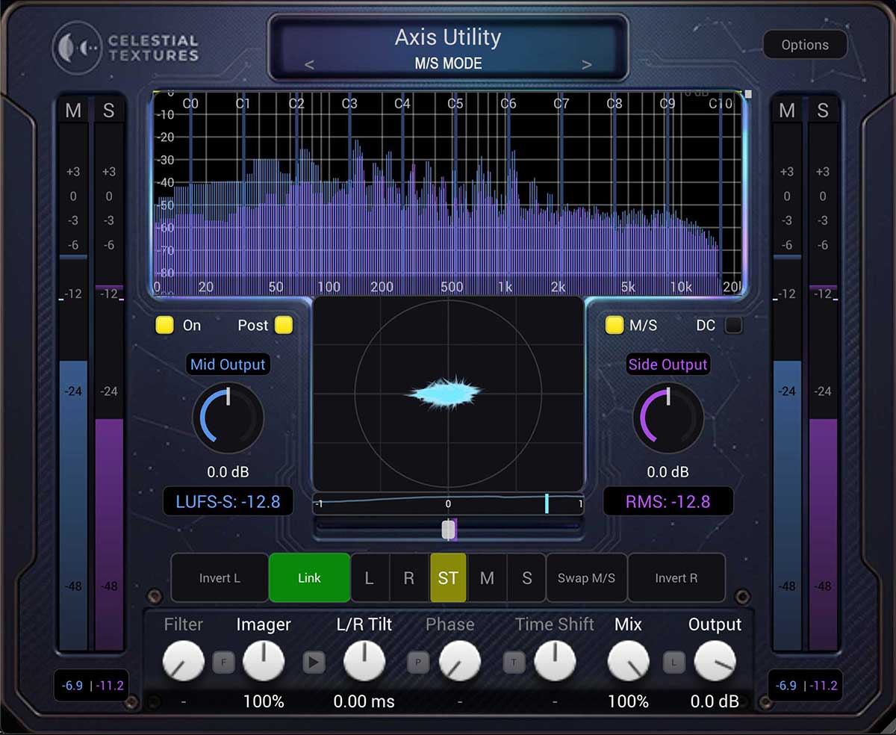
Task: Click the Filter knob
Action: coord(183,661)
